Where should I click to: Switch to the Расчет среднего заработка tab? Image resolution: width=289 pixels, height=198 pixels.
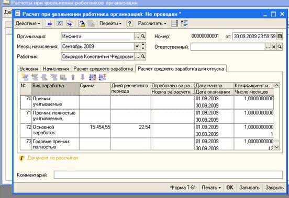(x=103, y=69)
